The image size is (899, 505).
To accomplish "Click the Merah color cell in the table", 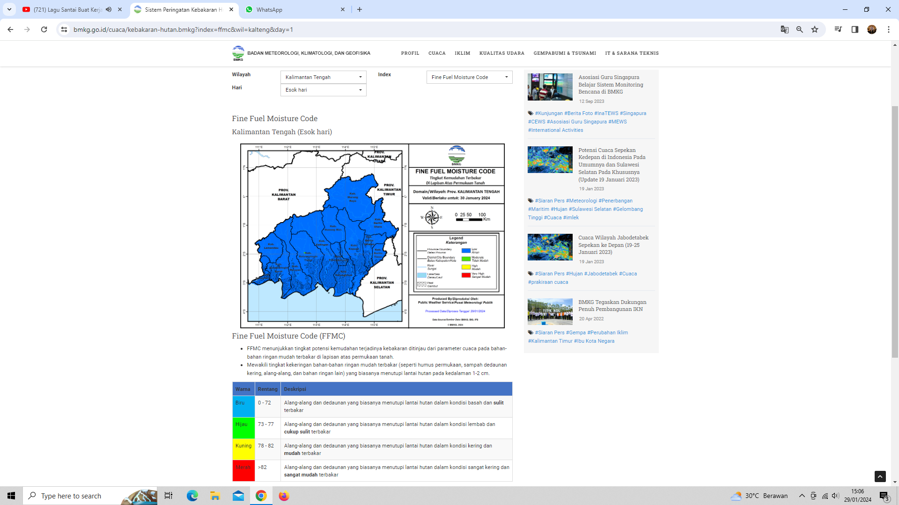I will (x=243, y=471).
